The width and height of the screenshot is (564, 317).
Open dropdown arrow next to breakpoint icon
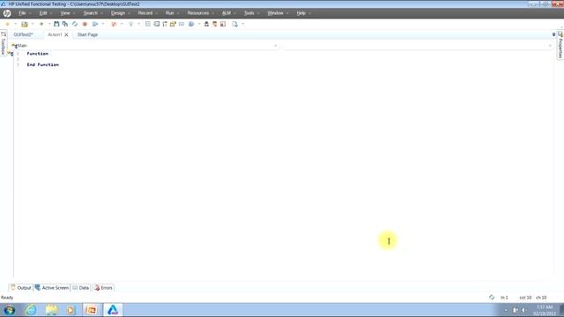(x=139, y=24)
